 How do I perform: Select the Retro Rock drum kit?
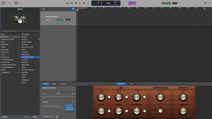coord(30,65)
